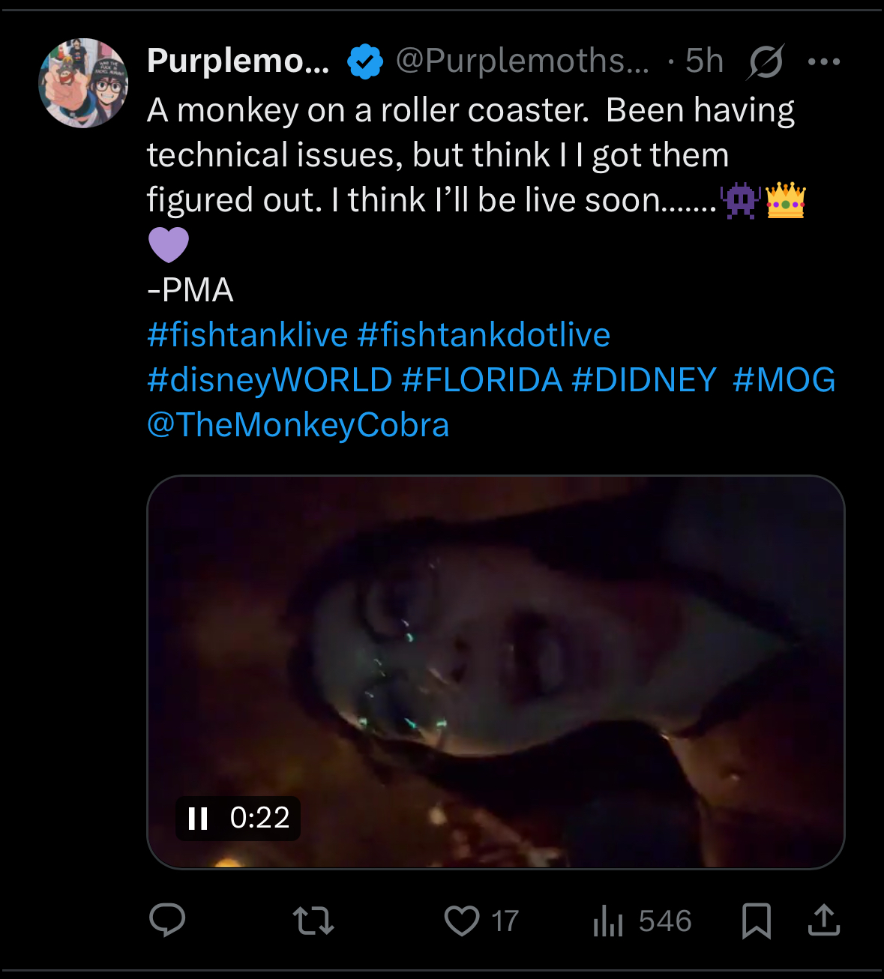Reply using the comment bubble icon
The width and height of the screenshot is (884, 979).
[167, 920]
